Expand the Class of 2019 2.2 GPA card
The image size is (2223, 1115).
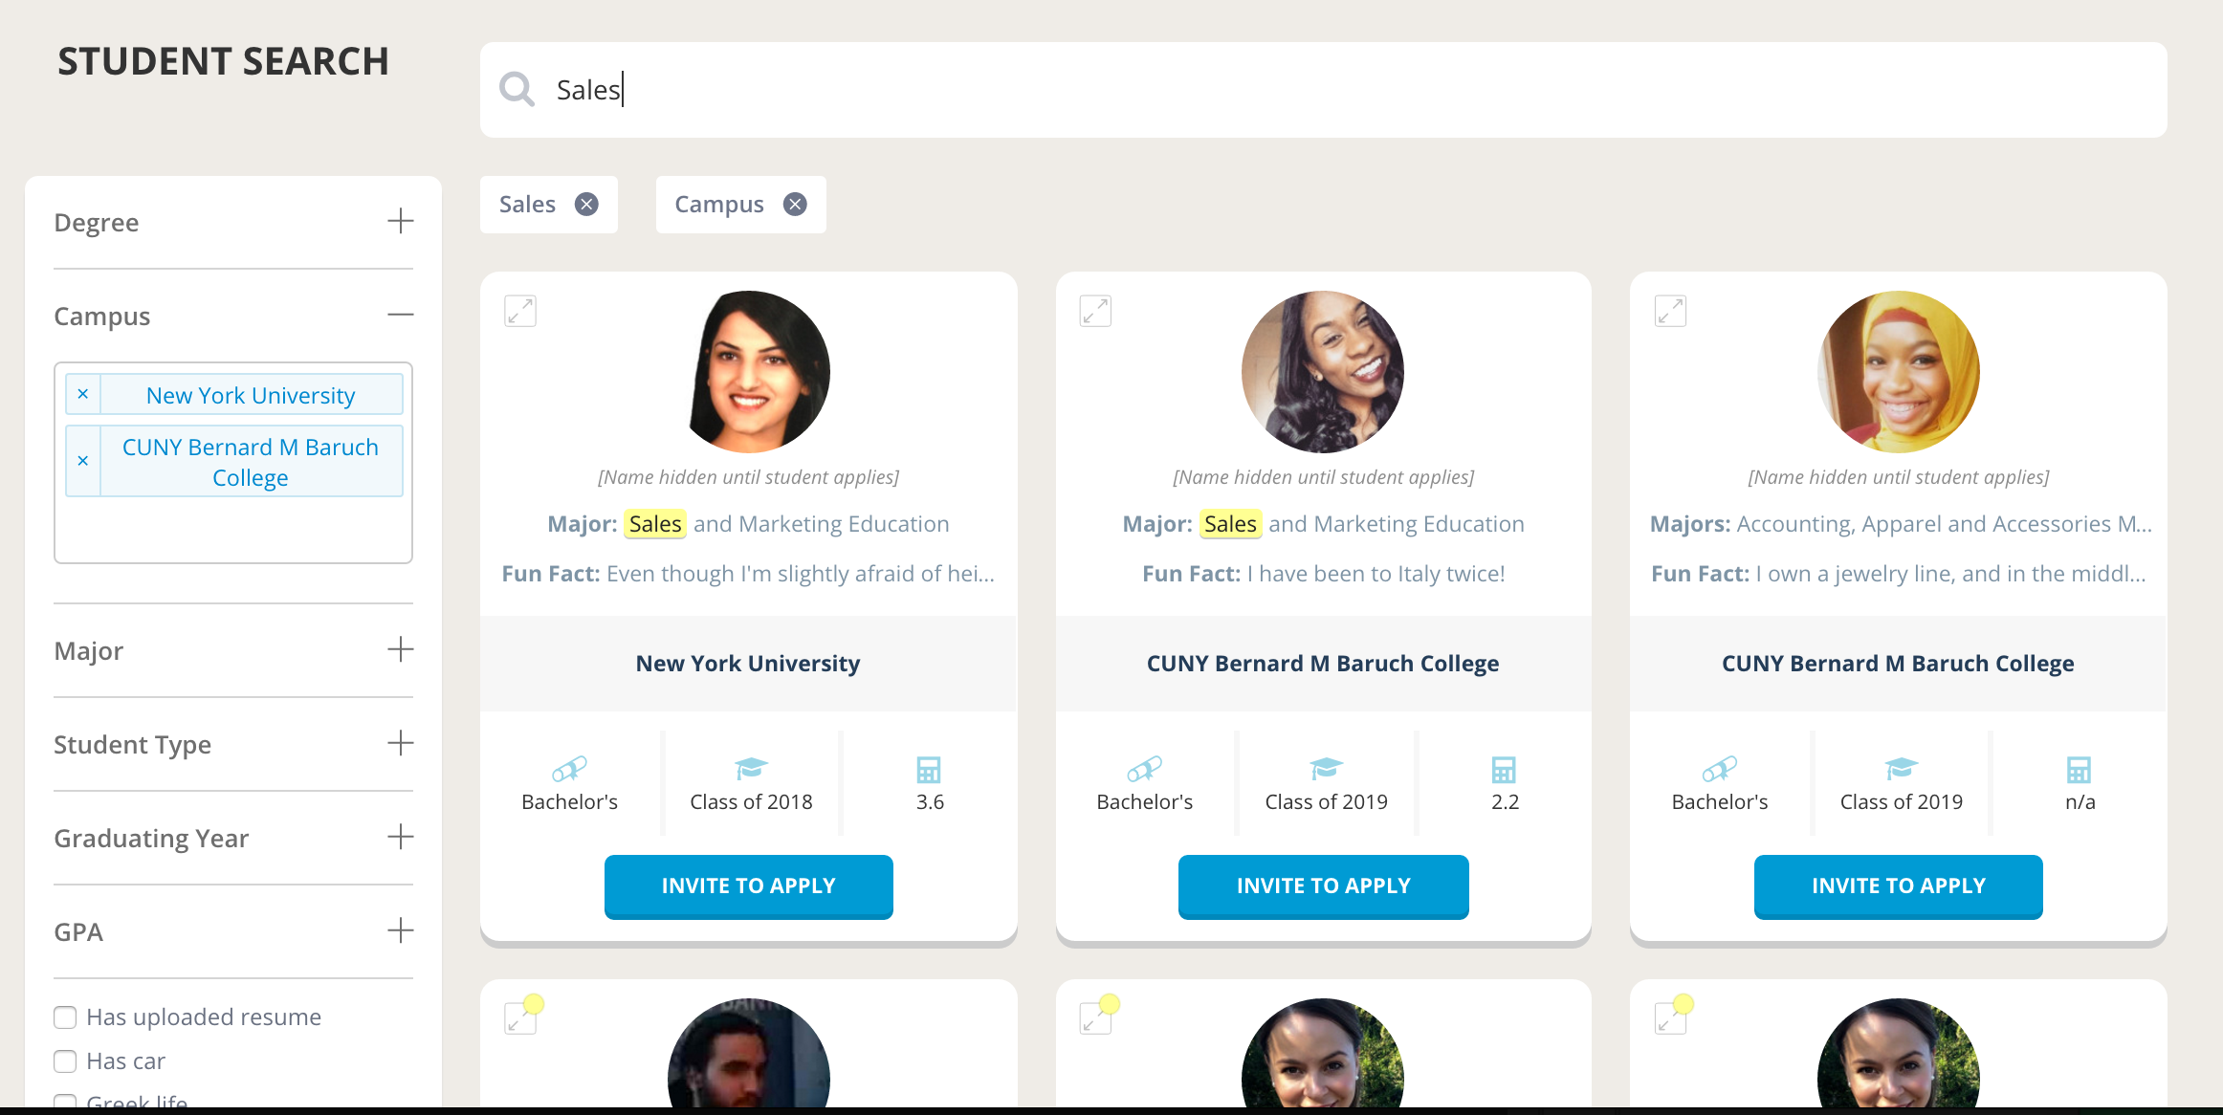[x=1095, y=311]
